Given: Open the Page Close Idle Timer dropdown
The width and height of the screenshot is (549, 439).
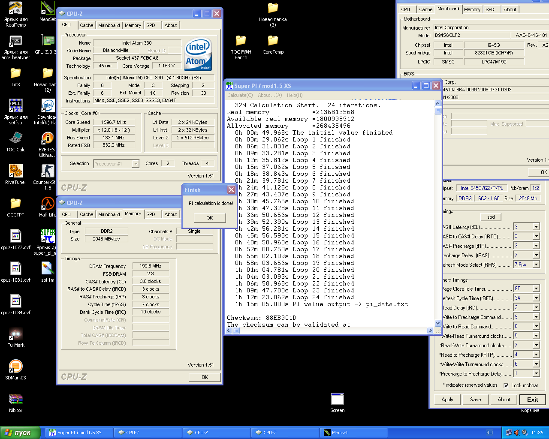Looking at the screenshot, I should (x=536, y=289).
